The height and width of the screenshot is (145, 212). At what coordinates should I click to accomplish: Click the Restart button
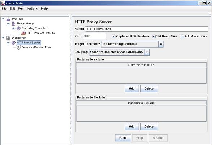click(158, 138)
